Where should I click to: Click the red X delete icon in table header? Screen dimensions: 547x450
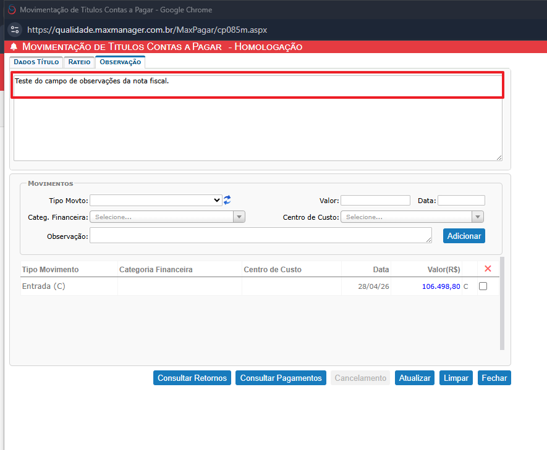pyautogui.click(x=488, y=269)
